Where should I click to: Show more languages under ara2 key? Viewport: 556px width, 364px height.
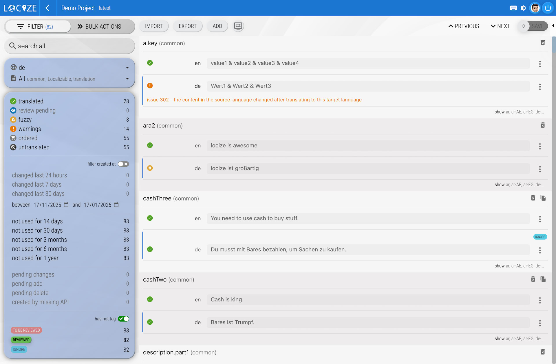(x=519, y=185)
